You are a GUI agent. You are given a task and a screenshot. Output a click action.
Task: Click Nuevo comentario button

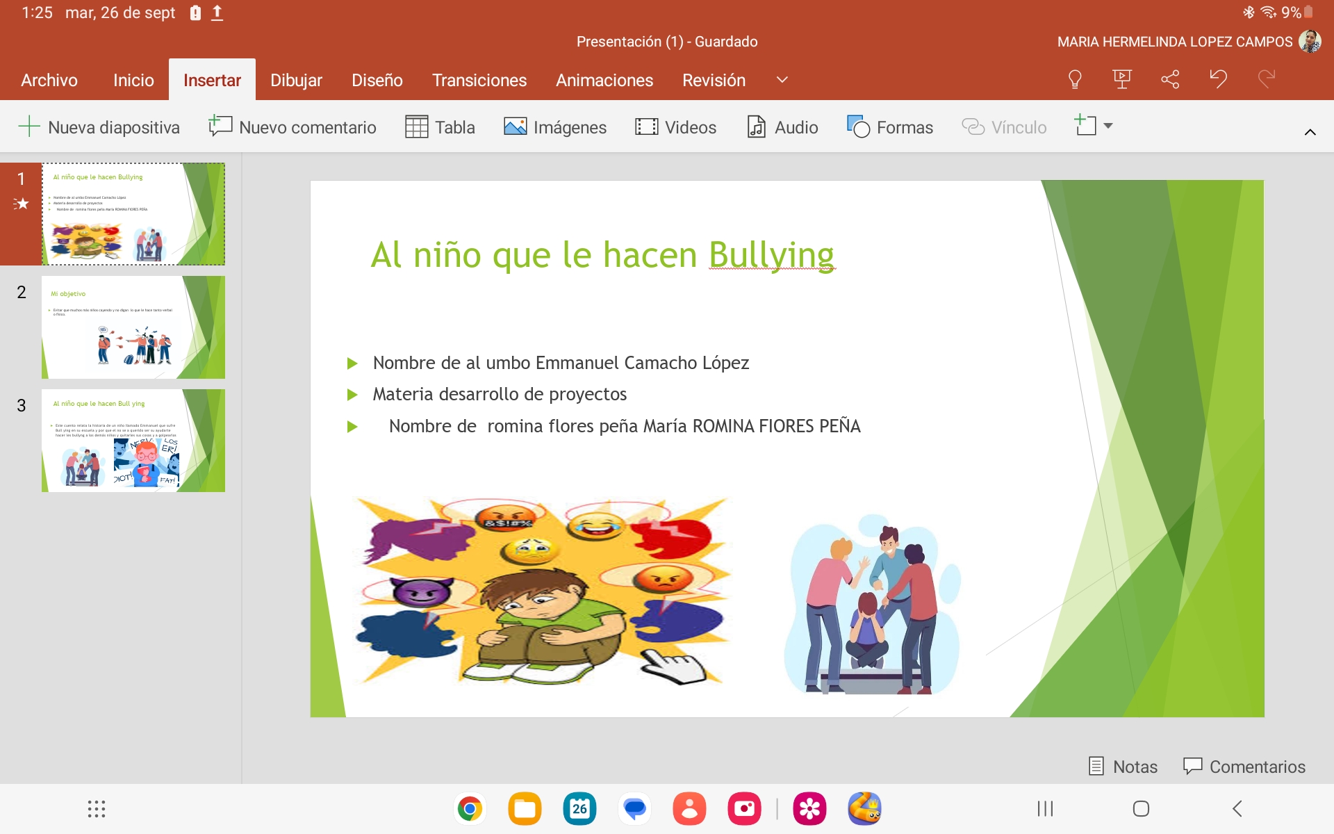[293, 127]
